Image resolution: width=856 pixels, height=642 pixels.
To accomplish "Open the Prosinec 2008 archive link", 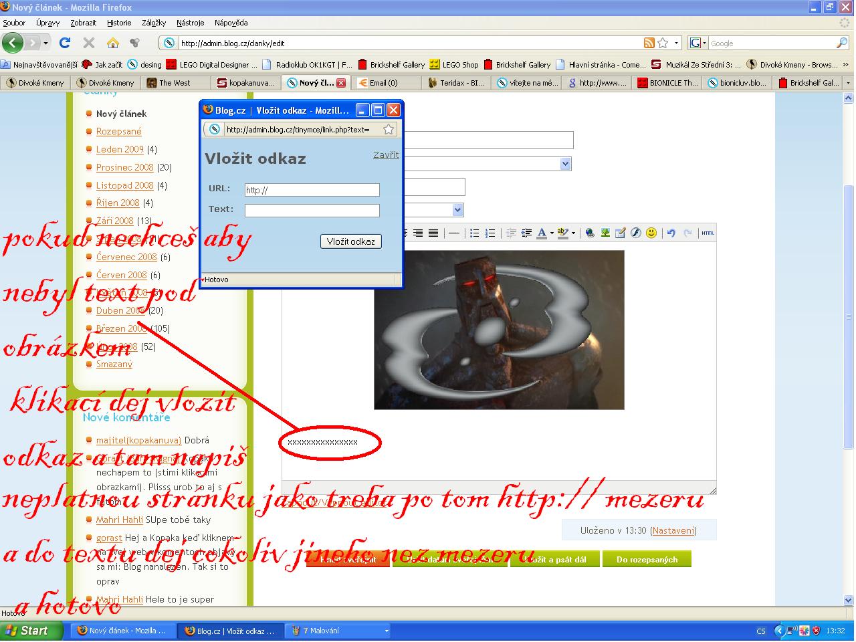I will coord(125,167).
